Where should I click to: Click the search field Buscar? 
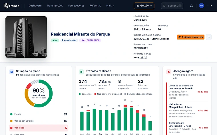pyautogui.click(x=172, y=6)
